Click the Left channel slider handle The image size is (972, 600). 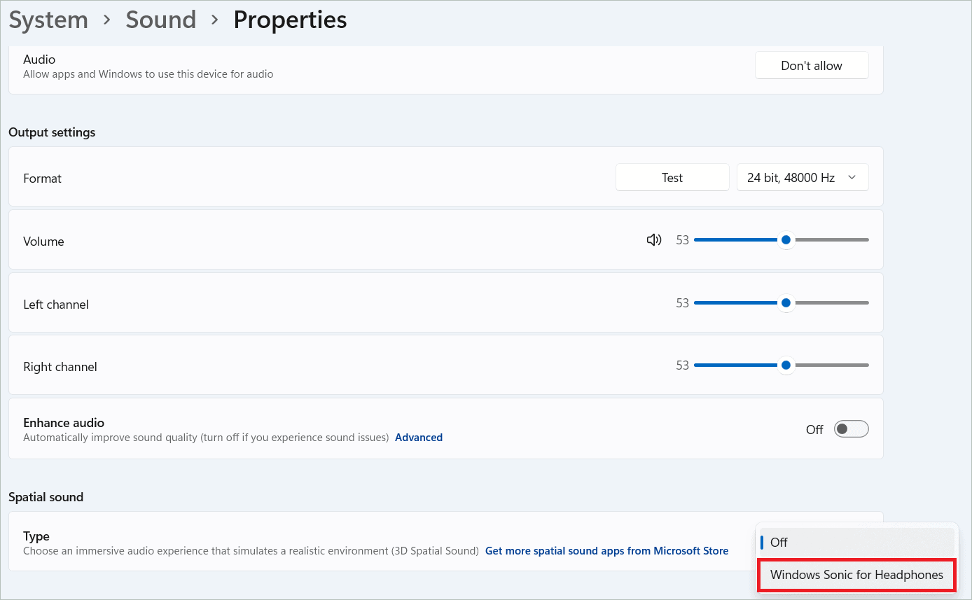pos(786,303)
